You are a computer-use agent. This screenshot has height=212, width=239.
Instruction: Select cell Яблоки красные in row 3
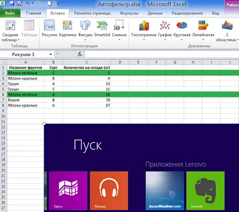pyautogui.click(x=26, y=79)
